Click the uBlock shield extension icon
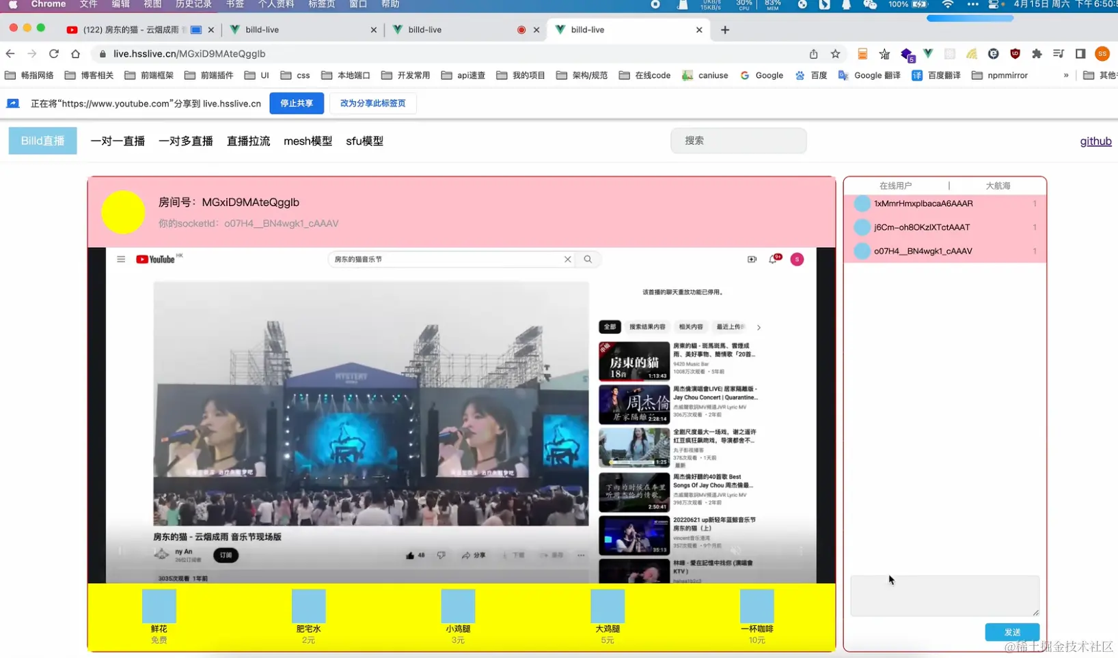Image resolution: width=1118 pixels, height=658 pixels. tap(1015, 54)
